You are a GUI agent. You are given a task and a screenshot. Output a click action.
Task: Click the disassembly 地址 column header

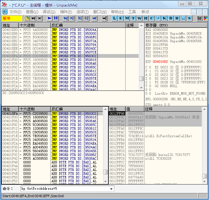point(10,25)
